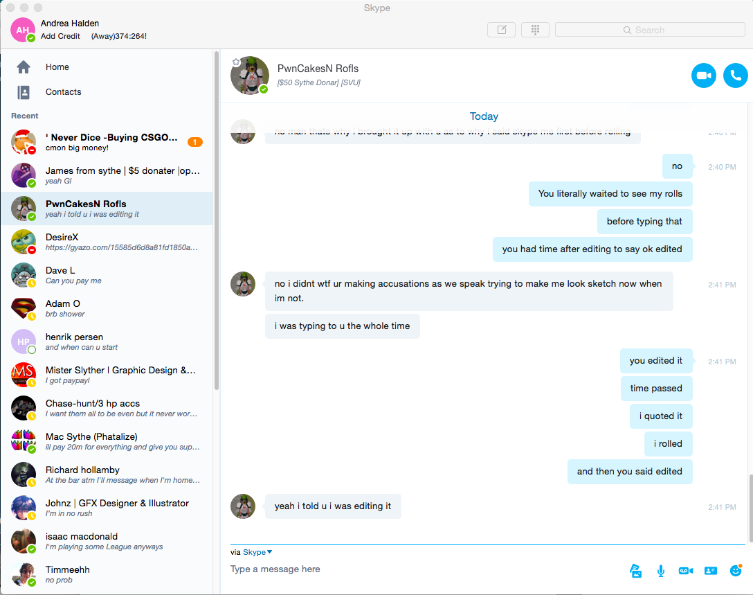Open the new conversation compose icon
This screenshot has width=753, height=595.
pos(501,30)
